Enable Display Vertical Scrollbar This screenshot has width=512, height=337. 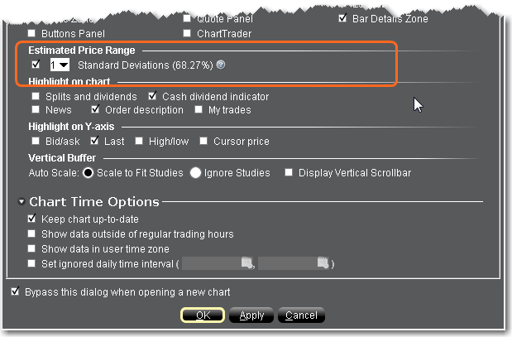coord(289,173)
